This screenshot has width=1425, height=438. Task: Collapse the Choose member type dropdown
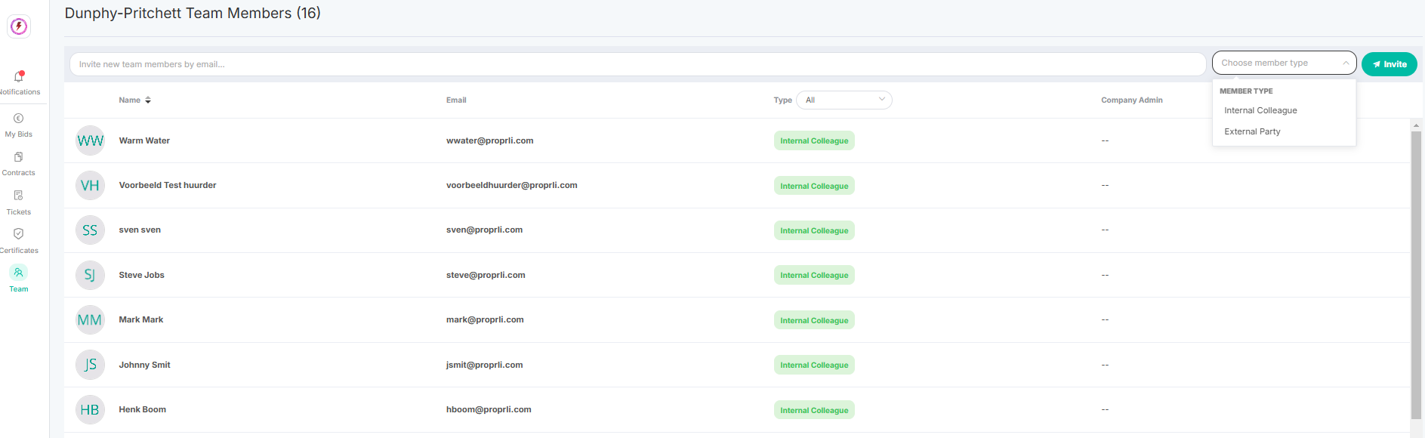[x=1284, y=63]
